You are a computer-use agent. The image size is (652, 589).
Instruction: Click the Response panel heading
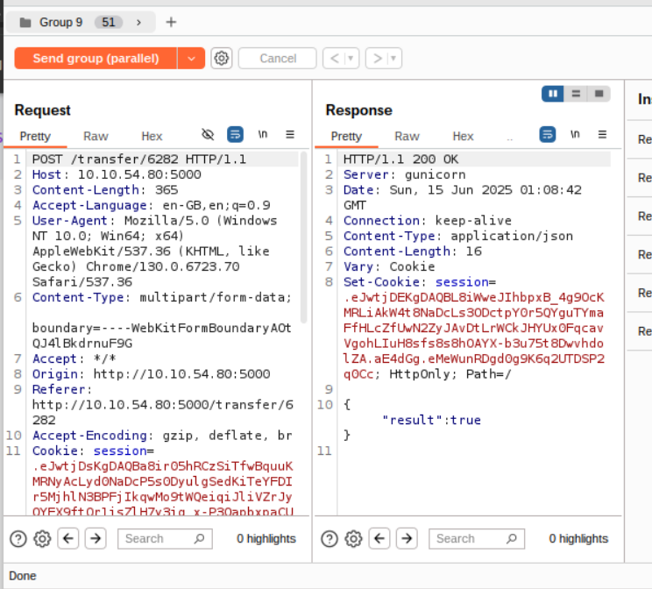[358, 110]
